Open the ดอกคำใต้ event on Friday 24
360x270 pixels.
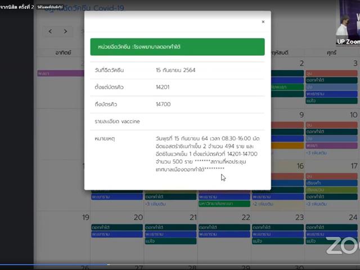331,227
